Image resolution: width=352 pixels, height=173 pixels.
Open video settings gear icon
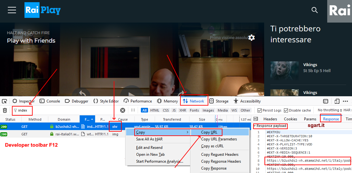tap(252, 38)
